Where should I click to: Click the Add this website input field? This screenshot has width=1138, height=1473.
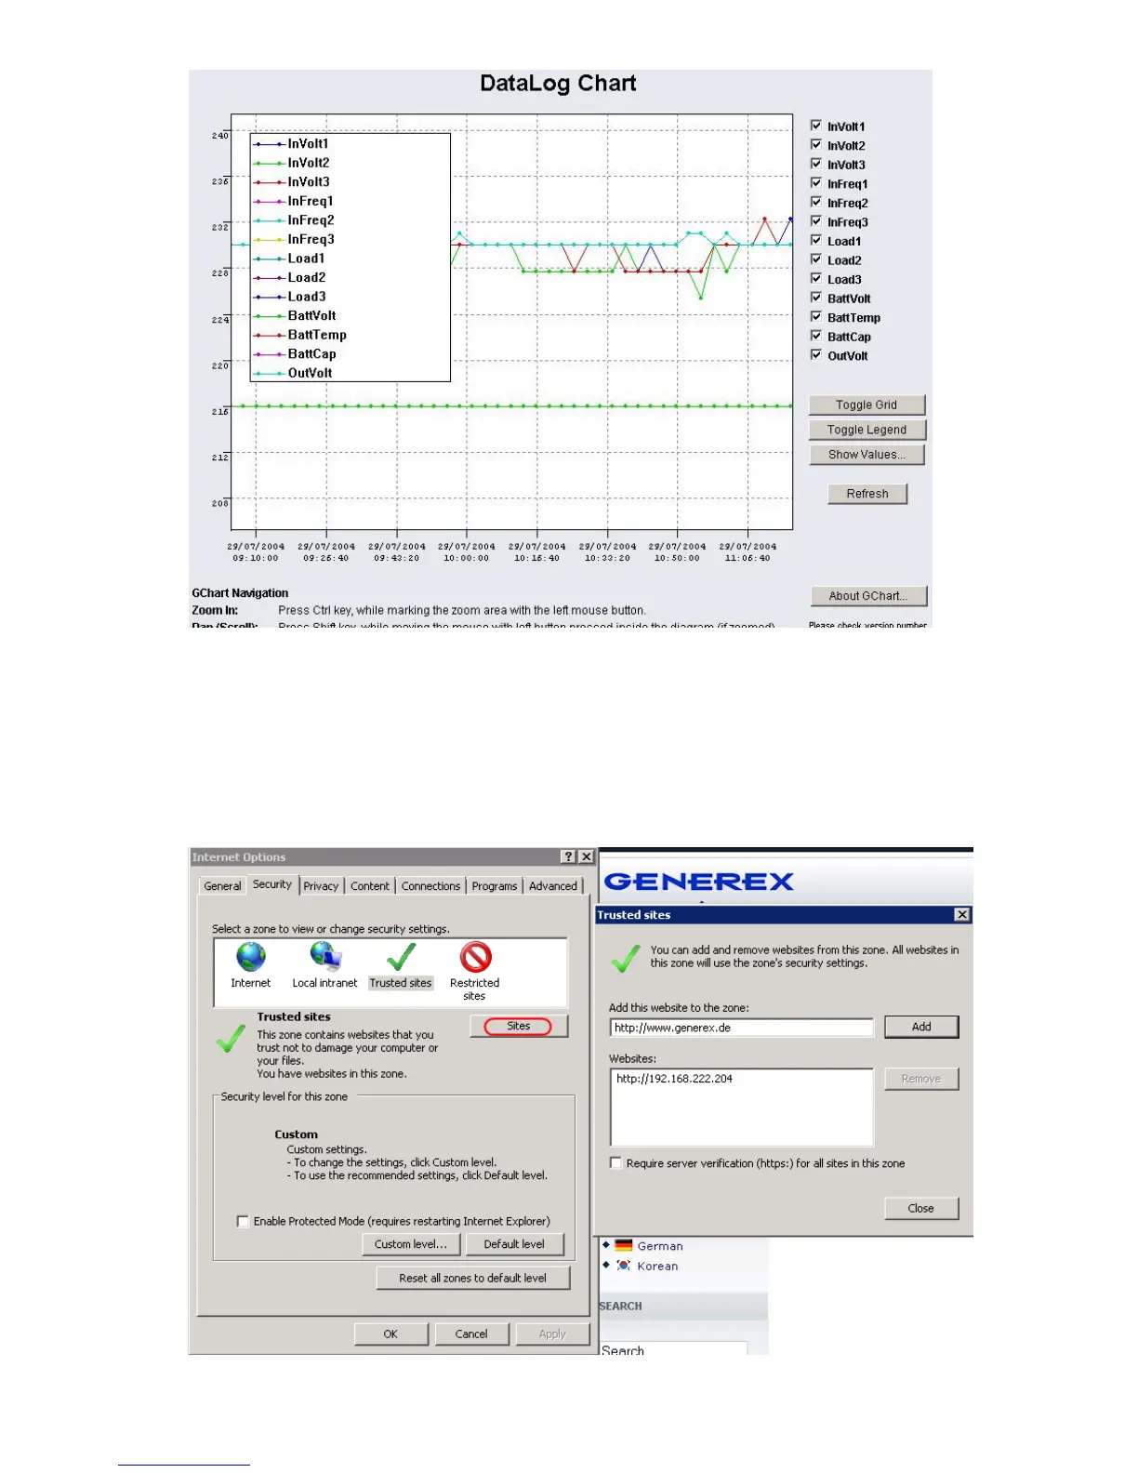point(742,1028)
